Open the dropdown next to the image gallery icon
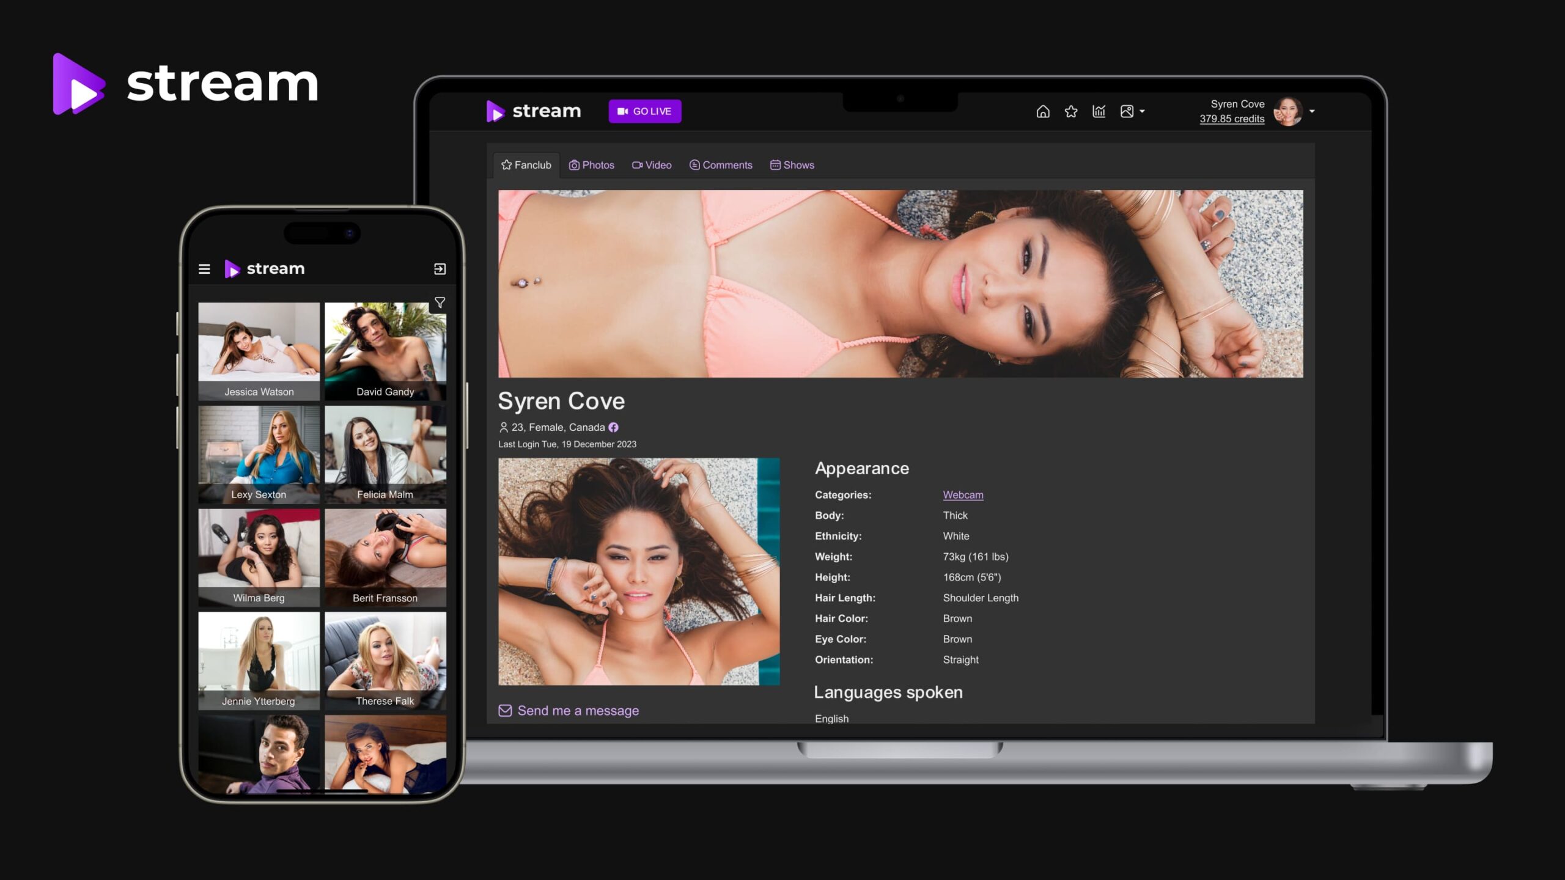This screenshot has height=880, width=1565. 1143,112
